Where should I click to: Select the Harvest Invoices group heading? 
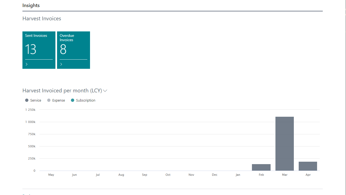pos(42,18)
